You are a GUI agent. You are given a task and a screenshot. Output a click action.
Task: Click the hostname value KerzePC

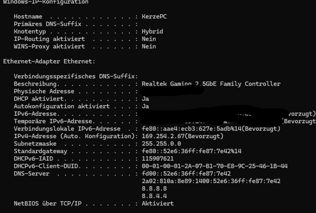coord(154,17)
